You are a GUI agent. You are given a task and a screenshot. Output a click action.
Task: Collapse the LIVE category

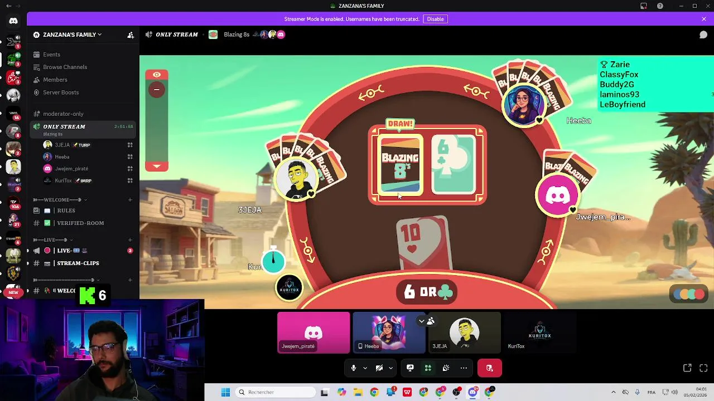click(x=53, y=239)
